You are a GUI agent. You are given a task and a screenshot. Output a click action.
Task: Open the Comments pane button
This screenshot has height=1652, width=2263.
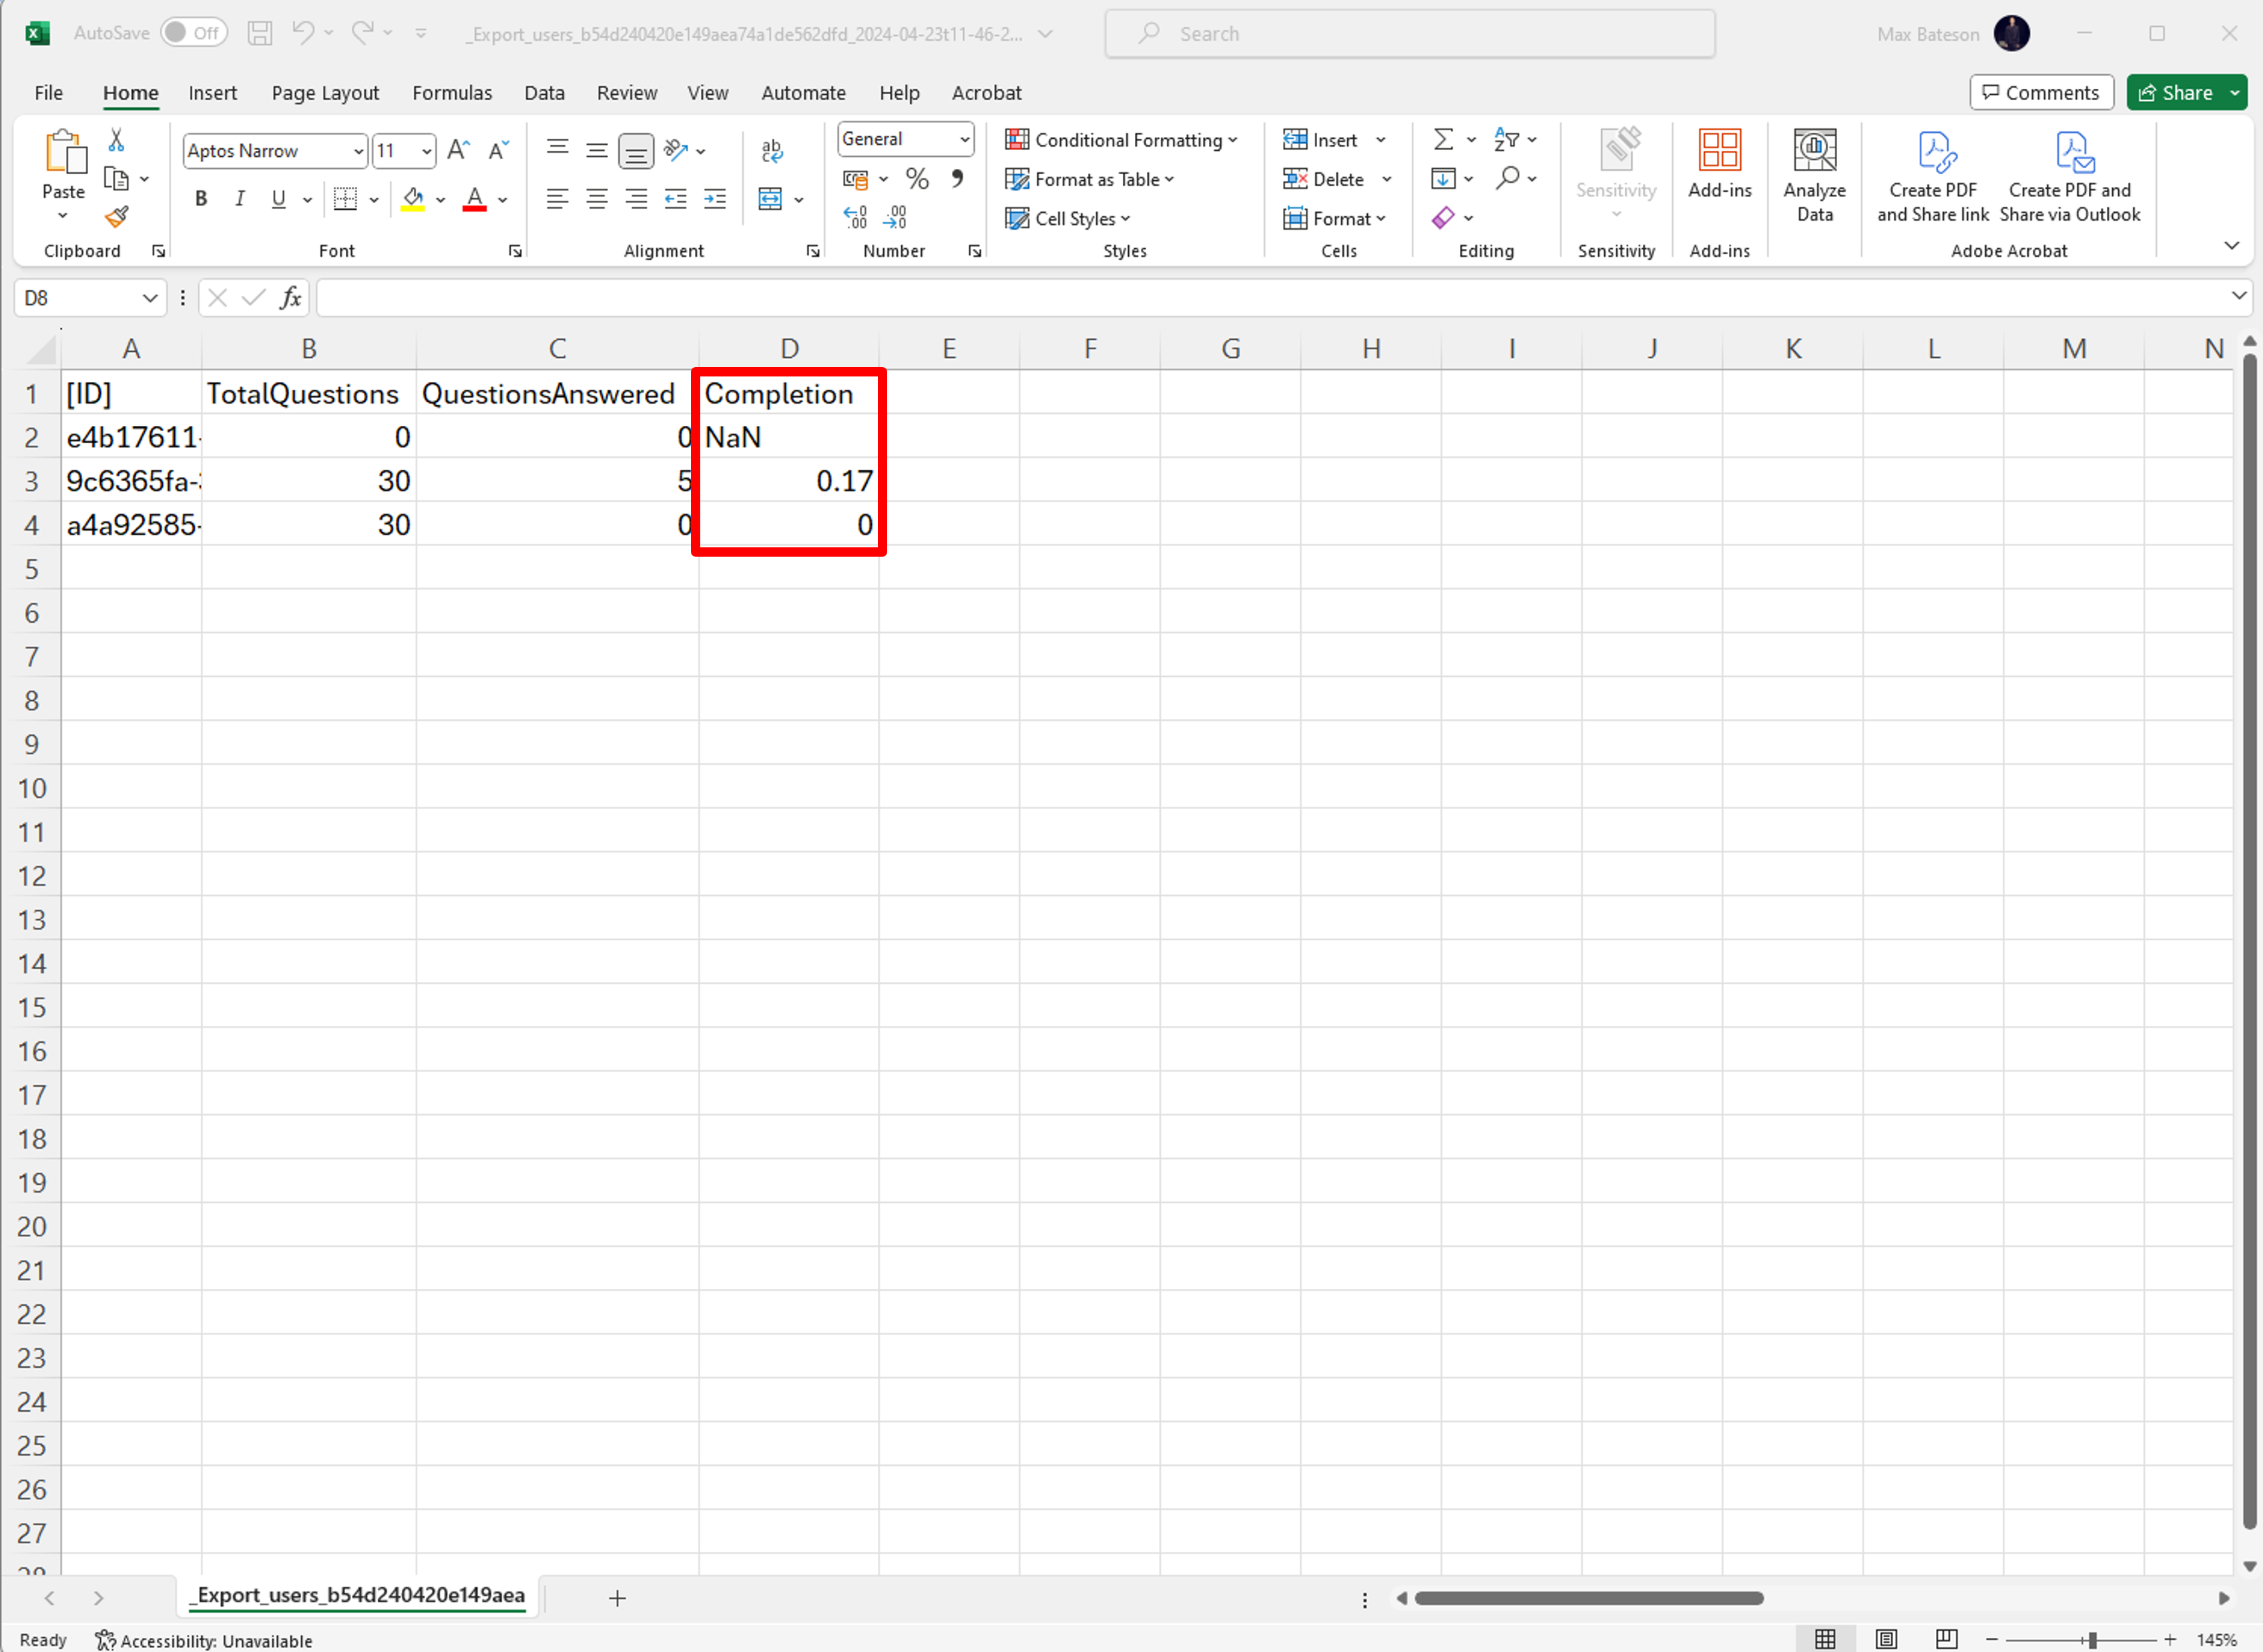pos(2041,93)
